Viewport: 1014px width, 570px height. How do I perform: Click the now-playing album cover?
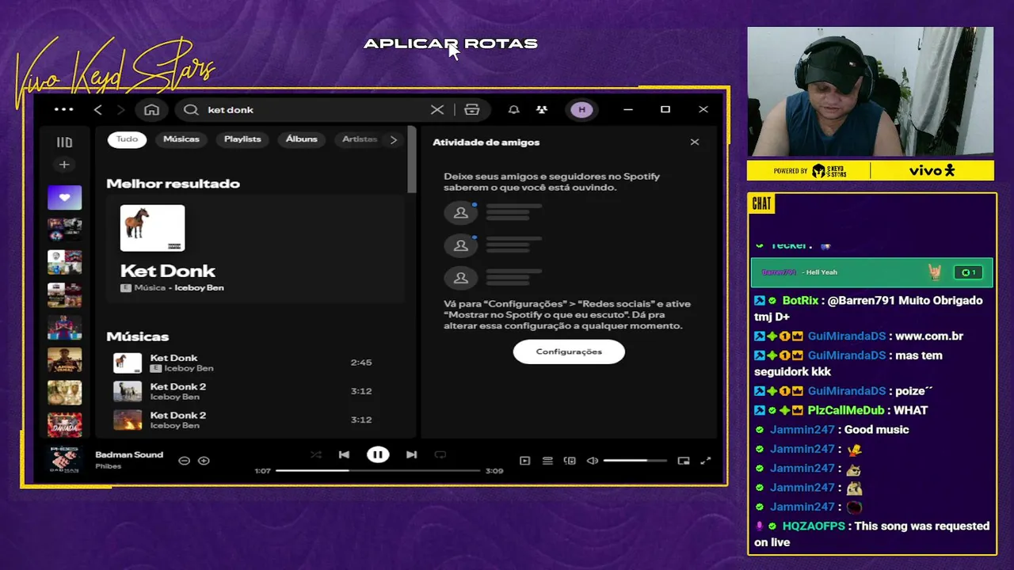65,460
